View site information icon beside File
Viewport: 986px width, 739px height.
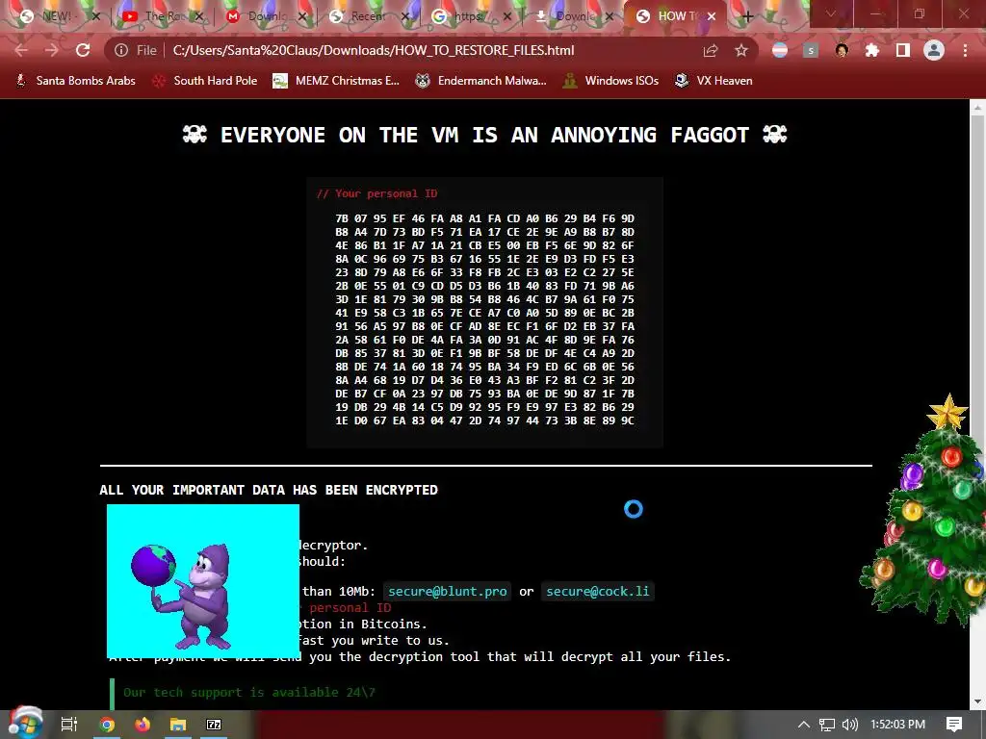(121, 50)
